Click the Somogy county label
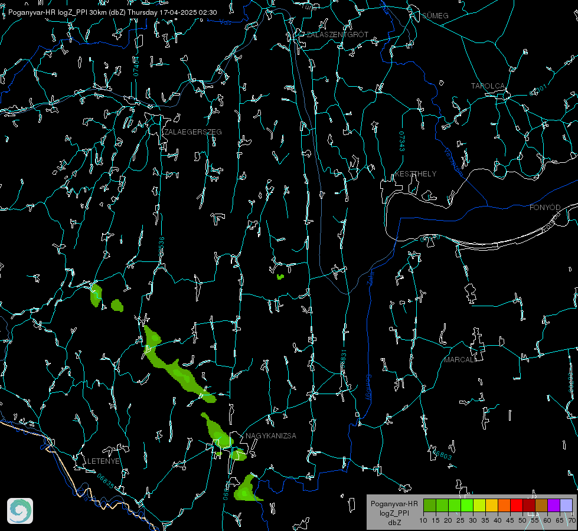 pyautogui.click(x=368, y=387)
